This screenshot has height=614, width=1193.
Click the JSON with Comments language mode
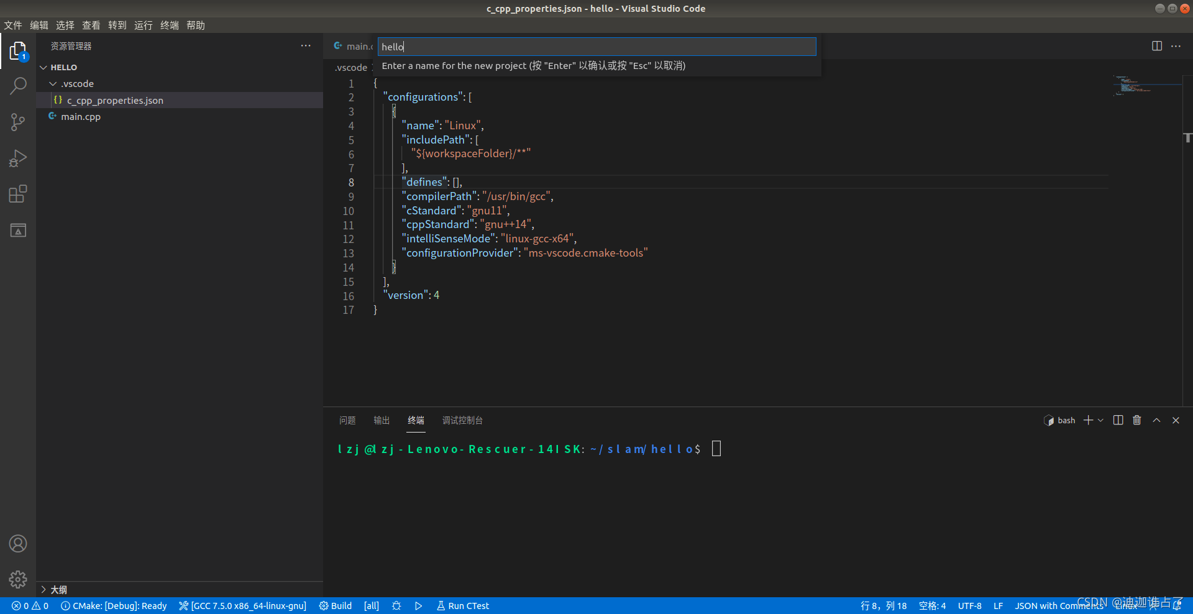(1059, 606)
